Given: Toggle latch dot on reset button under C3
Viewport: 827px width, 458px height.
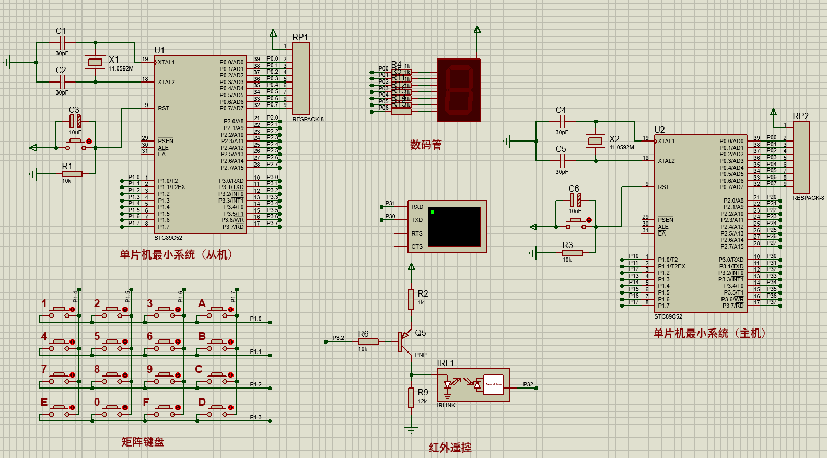Looking at the screenshot, I should pos(89,141).
